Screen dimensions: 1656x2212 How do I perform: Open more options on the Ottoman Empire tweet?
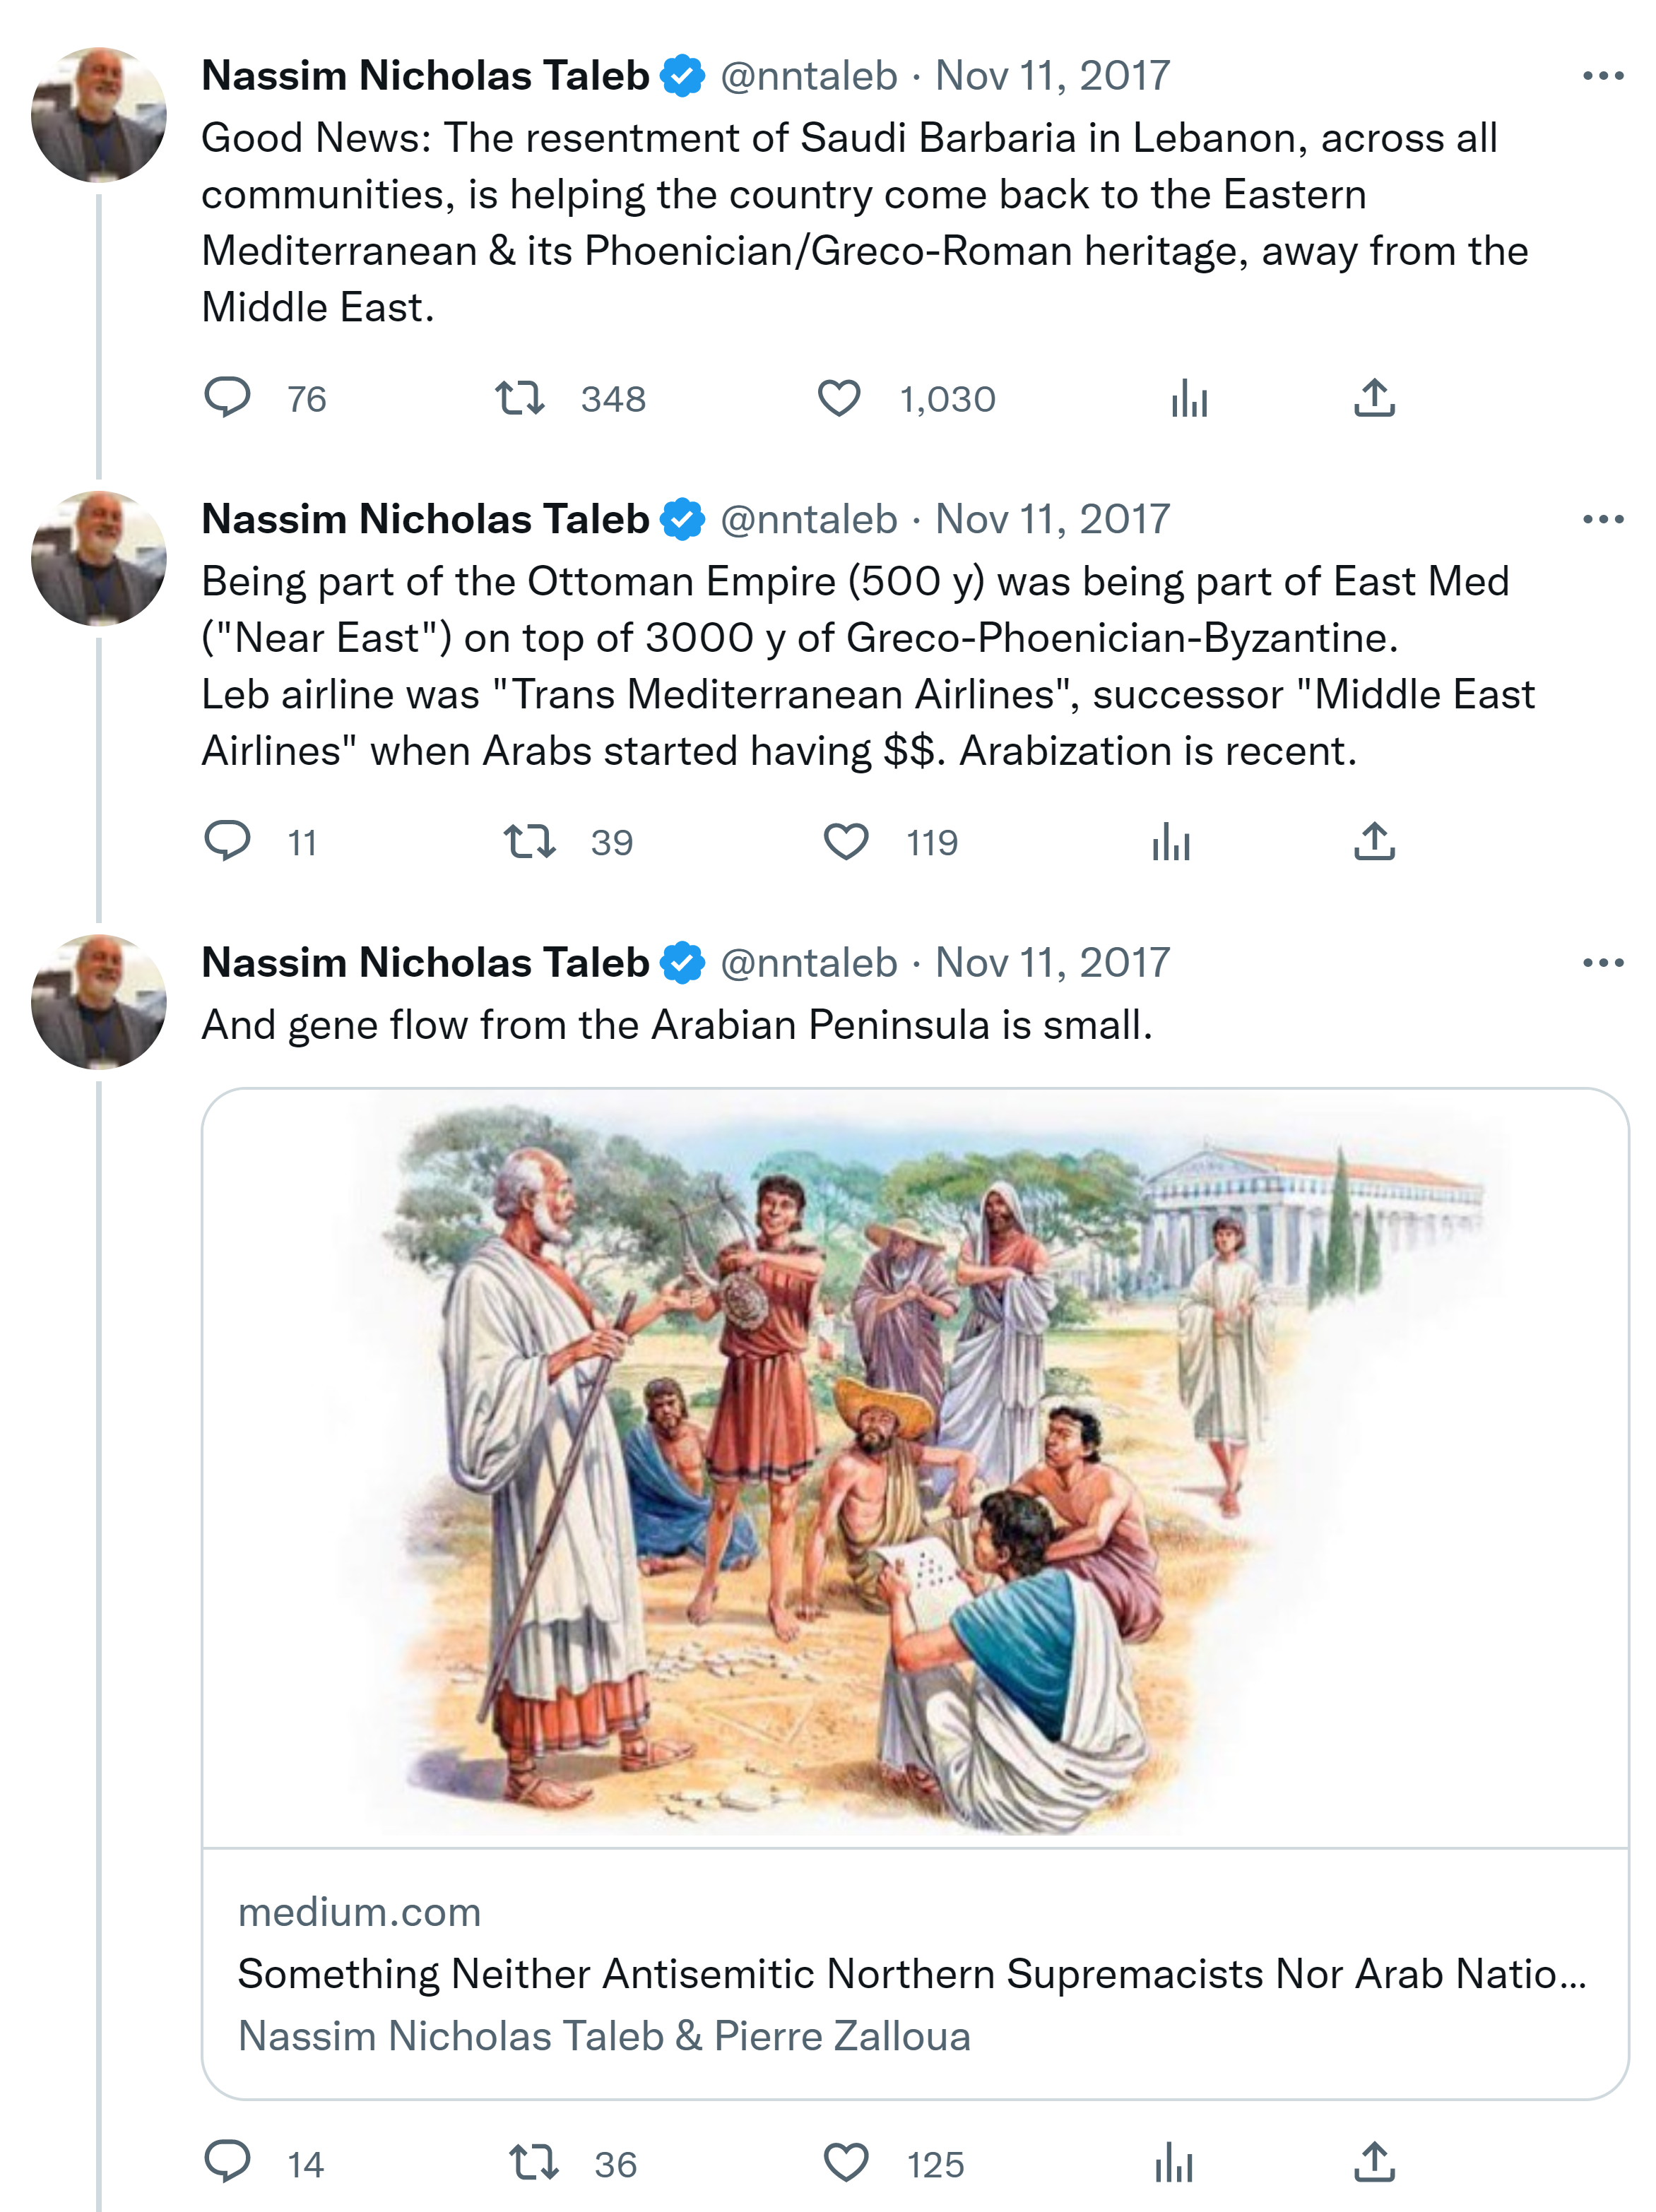1602,519
